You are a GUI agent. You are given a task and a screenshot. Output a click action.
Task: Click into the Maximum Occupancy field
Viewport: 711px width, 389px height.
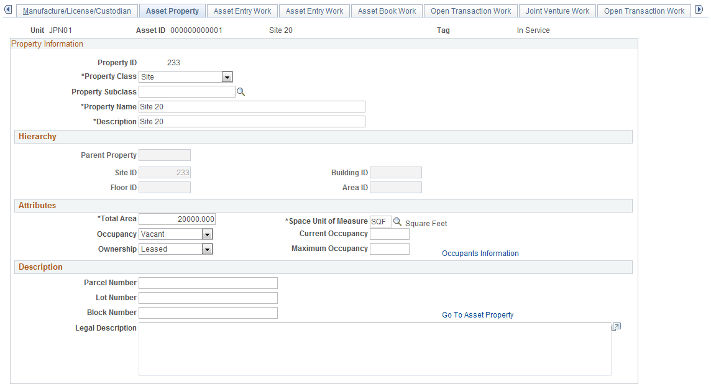pos(390,249)
